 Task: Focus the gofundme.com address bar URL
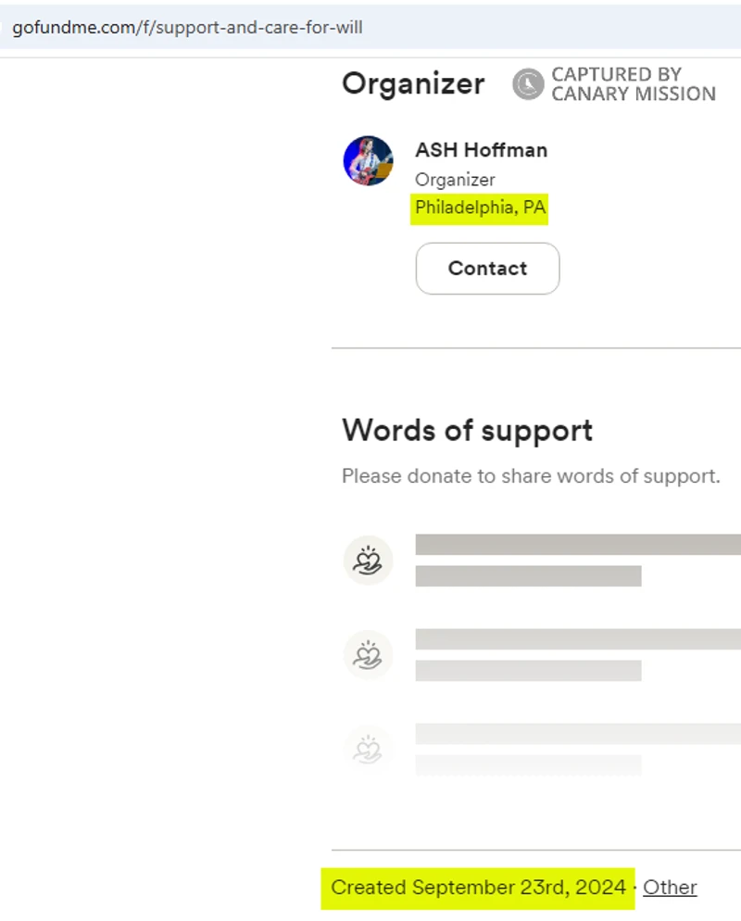(x=187, y=27)
